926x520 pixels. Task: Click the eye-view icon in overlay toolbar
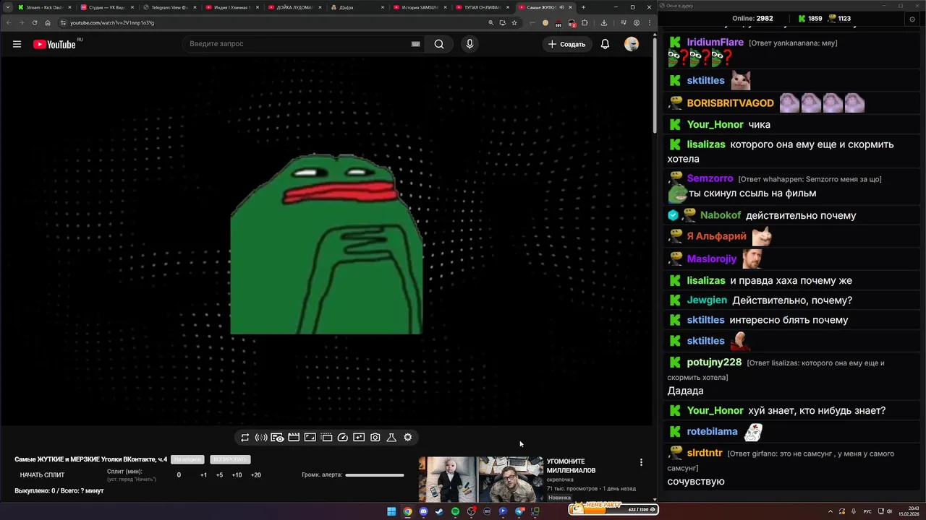(277, 438)
